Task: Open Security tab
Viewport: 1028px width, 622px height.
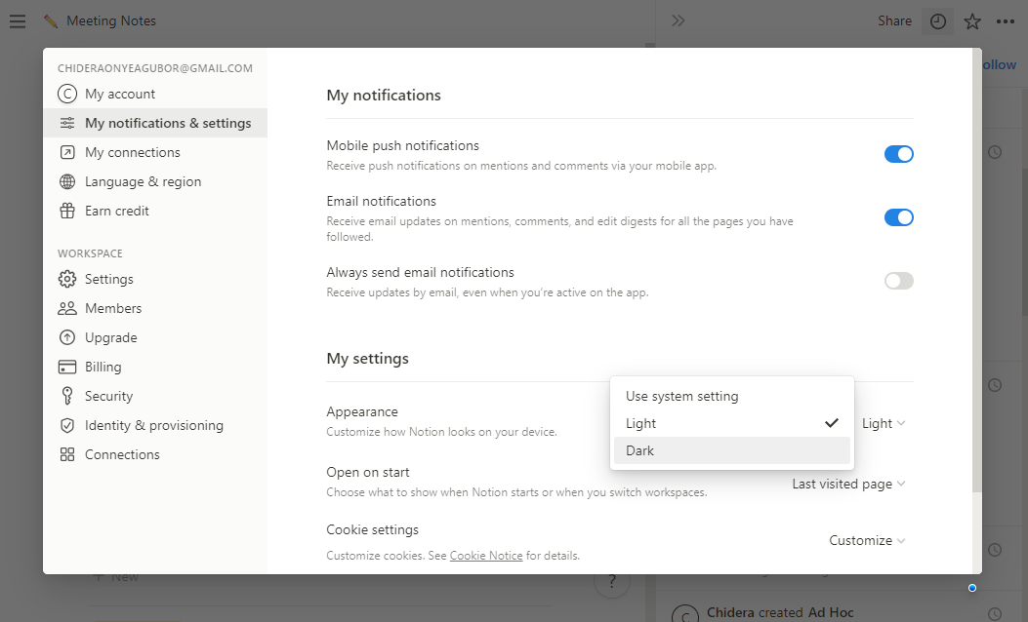Action: tap(155, 396)
